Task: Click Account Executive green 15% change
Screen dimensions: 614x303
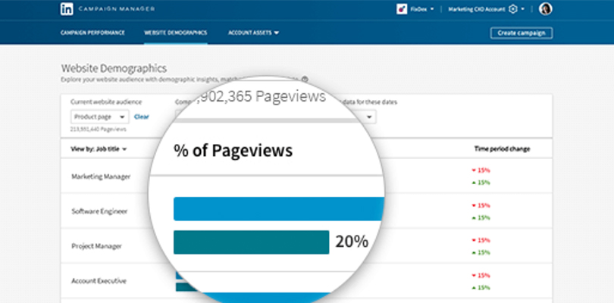Action: click(x=481, y=287)
